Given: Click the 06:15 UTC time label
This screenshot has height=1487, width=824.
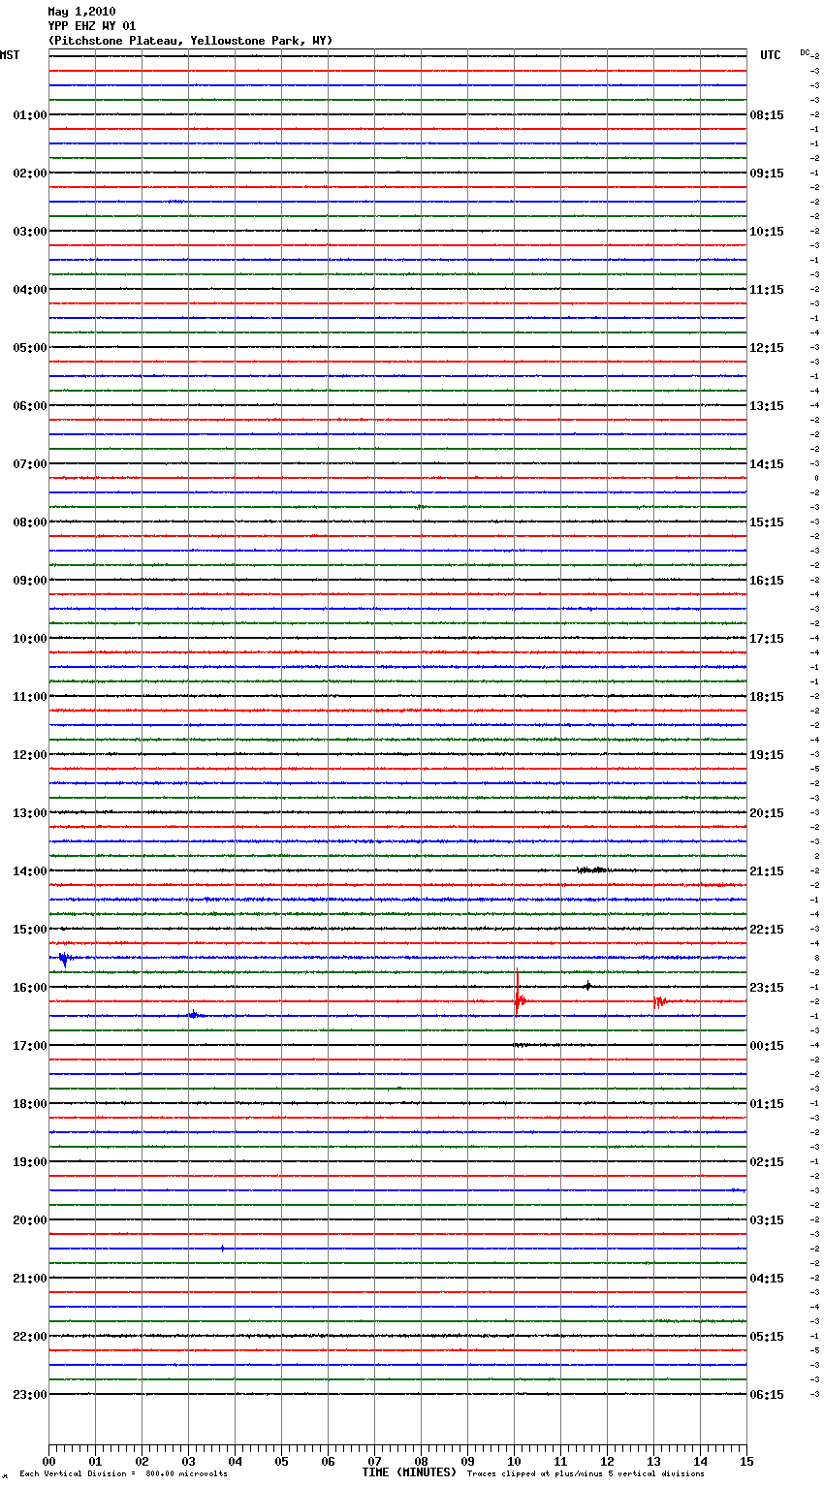Looking at the screenshot, I should click(x=767, y=1395).
